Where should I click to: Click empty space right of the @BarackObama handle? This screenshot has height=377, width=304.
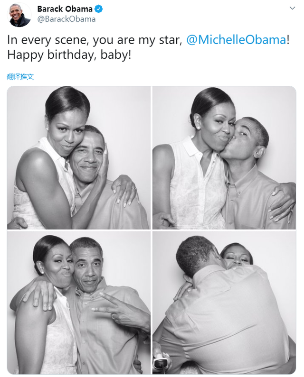[190, 19]
